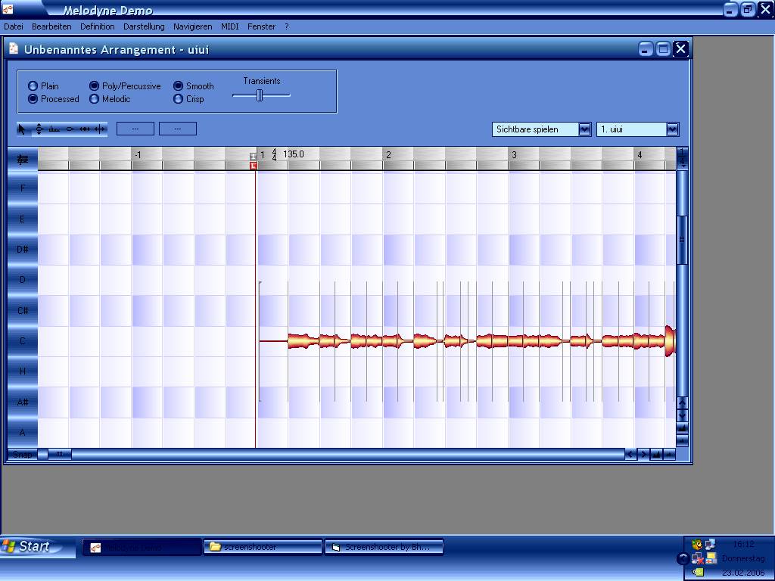The image size is (775, 581).
Task: Open the Fenster menu
Action: [261, 26]
